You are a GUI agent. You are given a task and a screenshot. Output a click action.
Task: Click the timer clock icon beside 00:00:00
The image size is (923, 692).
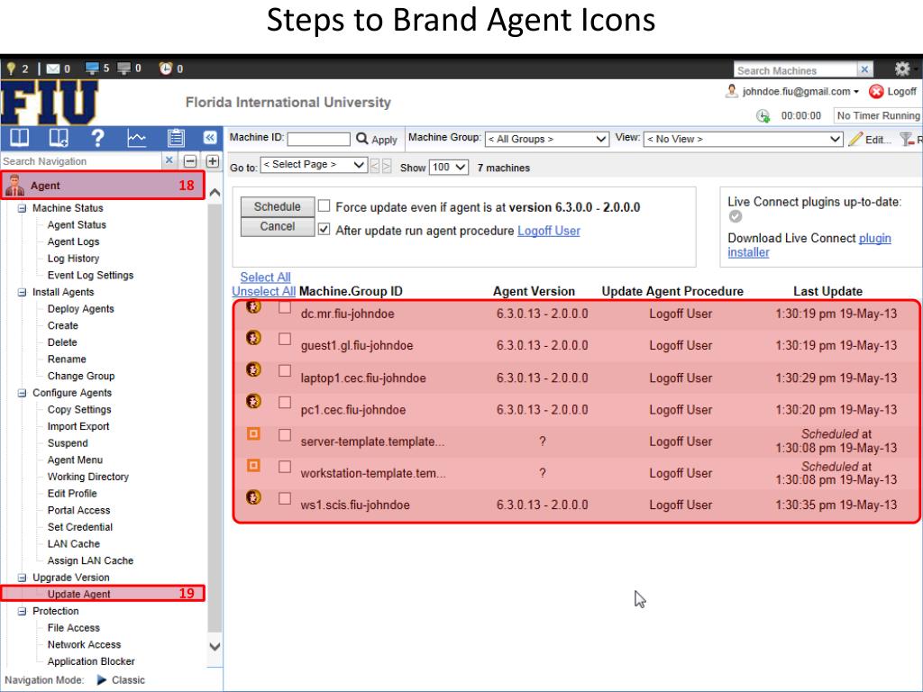click(763, 115)
